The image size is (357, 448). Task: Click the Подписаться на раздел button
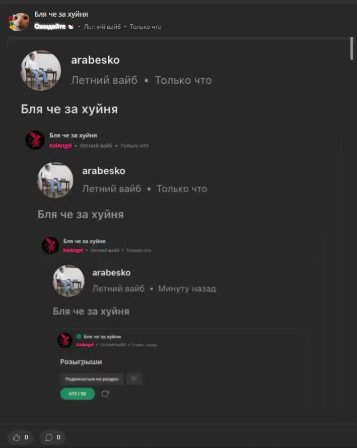pyautogui.click(x=92, y=379)
